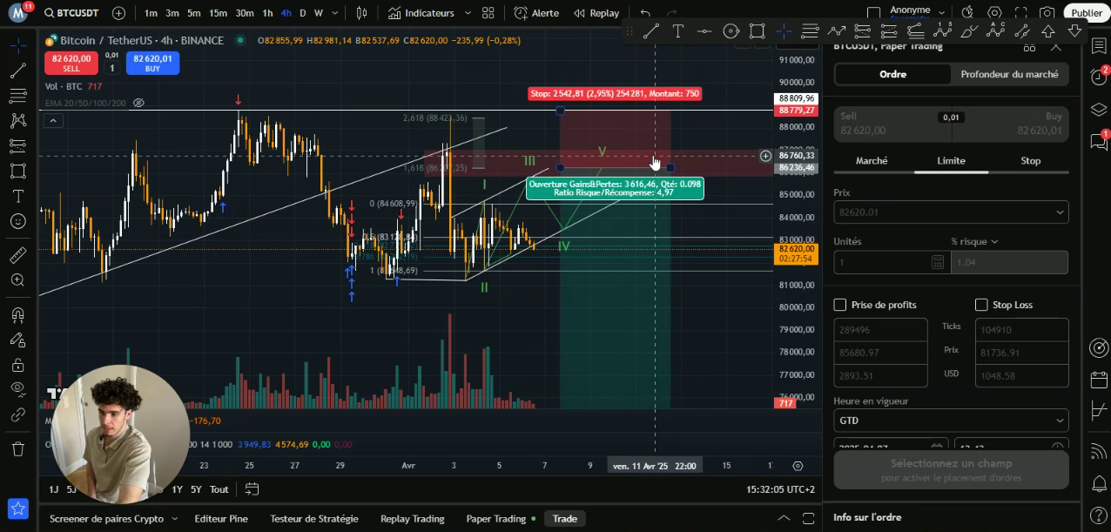Screen dimensions: 1111x532
Task: Open the Editeur Pine tab
Action: [x=221, y=518]
